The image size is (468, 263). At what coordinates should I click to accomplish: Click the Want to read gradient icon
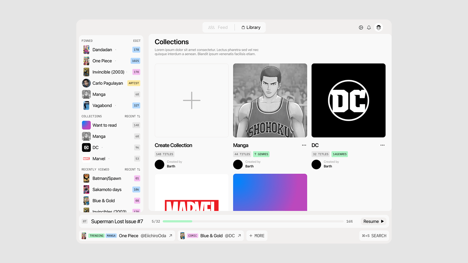click(86, 125)
